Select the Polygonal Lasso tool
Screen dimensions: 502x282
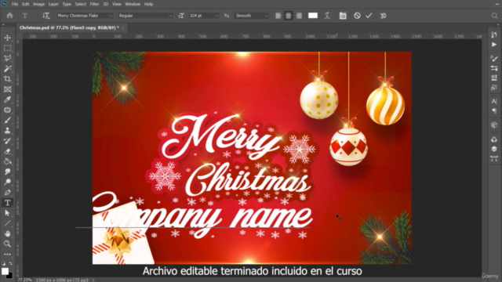[7, 58]
